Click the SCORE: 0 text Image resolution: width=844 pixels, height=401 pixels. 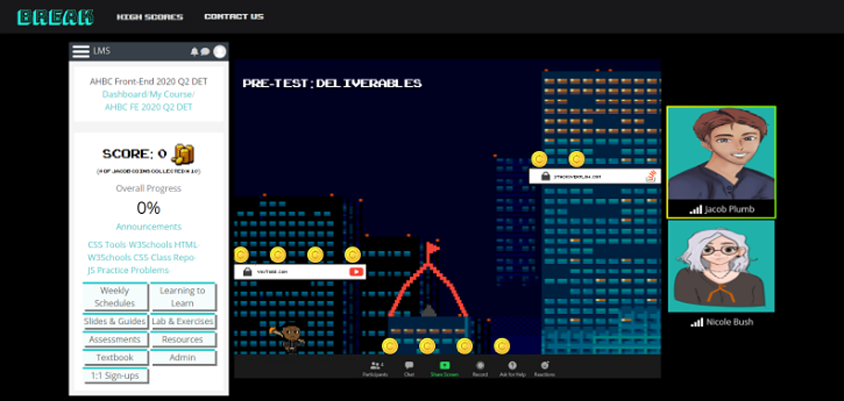pyautogui.click(x=134, y=154)
